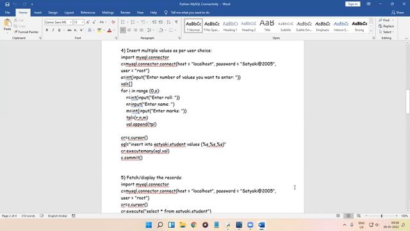Open Change Case dropdown

pos(102,22)
